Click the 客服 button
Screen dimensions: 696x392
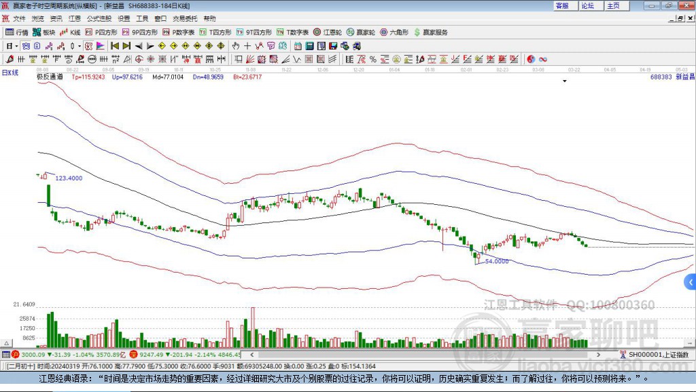click(565, 5)
